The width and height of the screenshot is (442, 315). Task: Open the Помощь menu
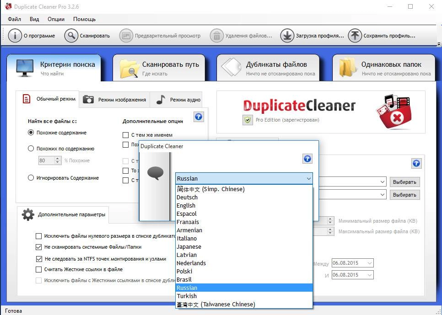(x=85, y=19)
